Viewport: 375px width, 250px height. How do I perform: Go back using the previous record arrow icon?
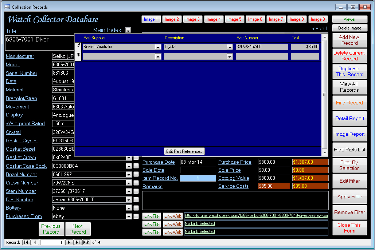[x=35, y=242]
